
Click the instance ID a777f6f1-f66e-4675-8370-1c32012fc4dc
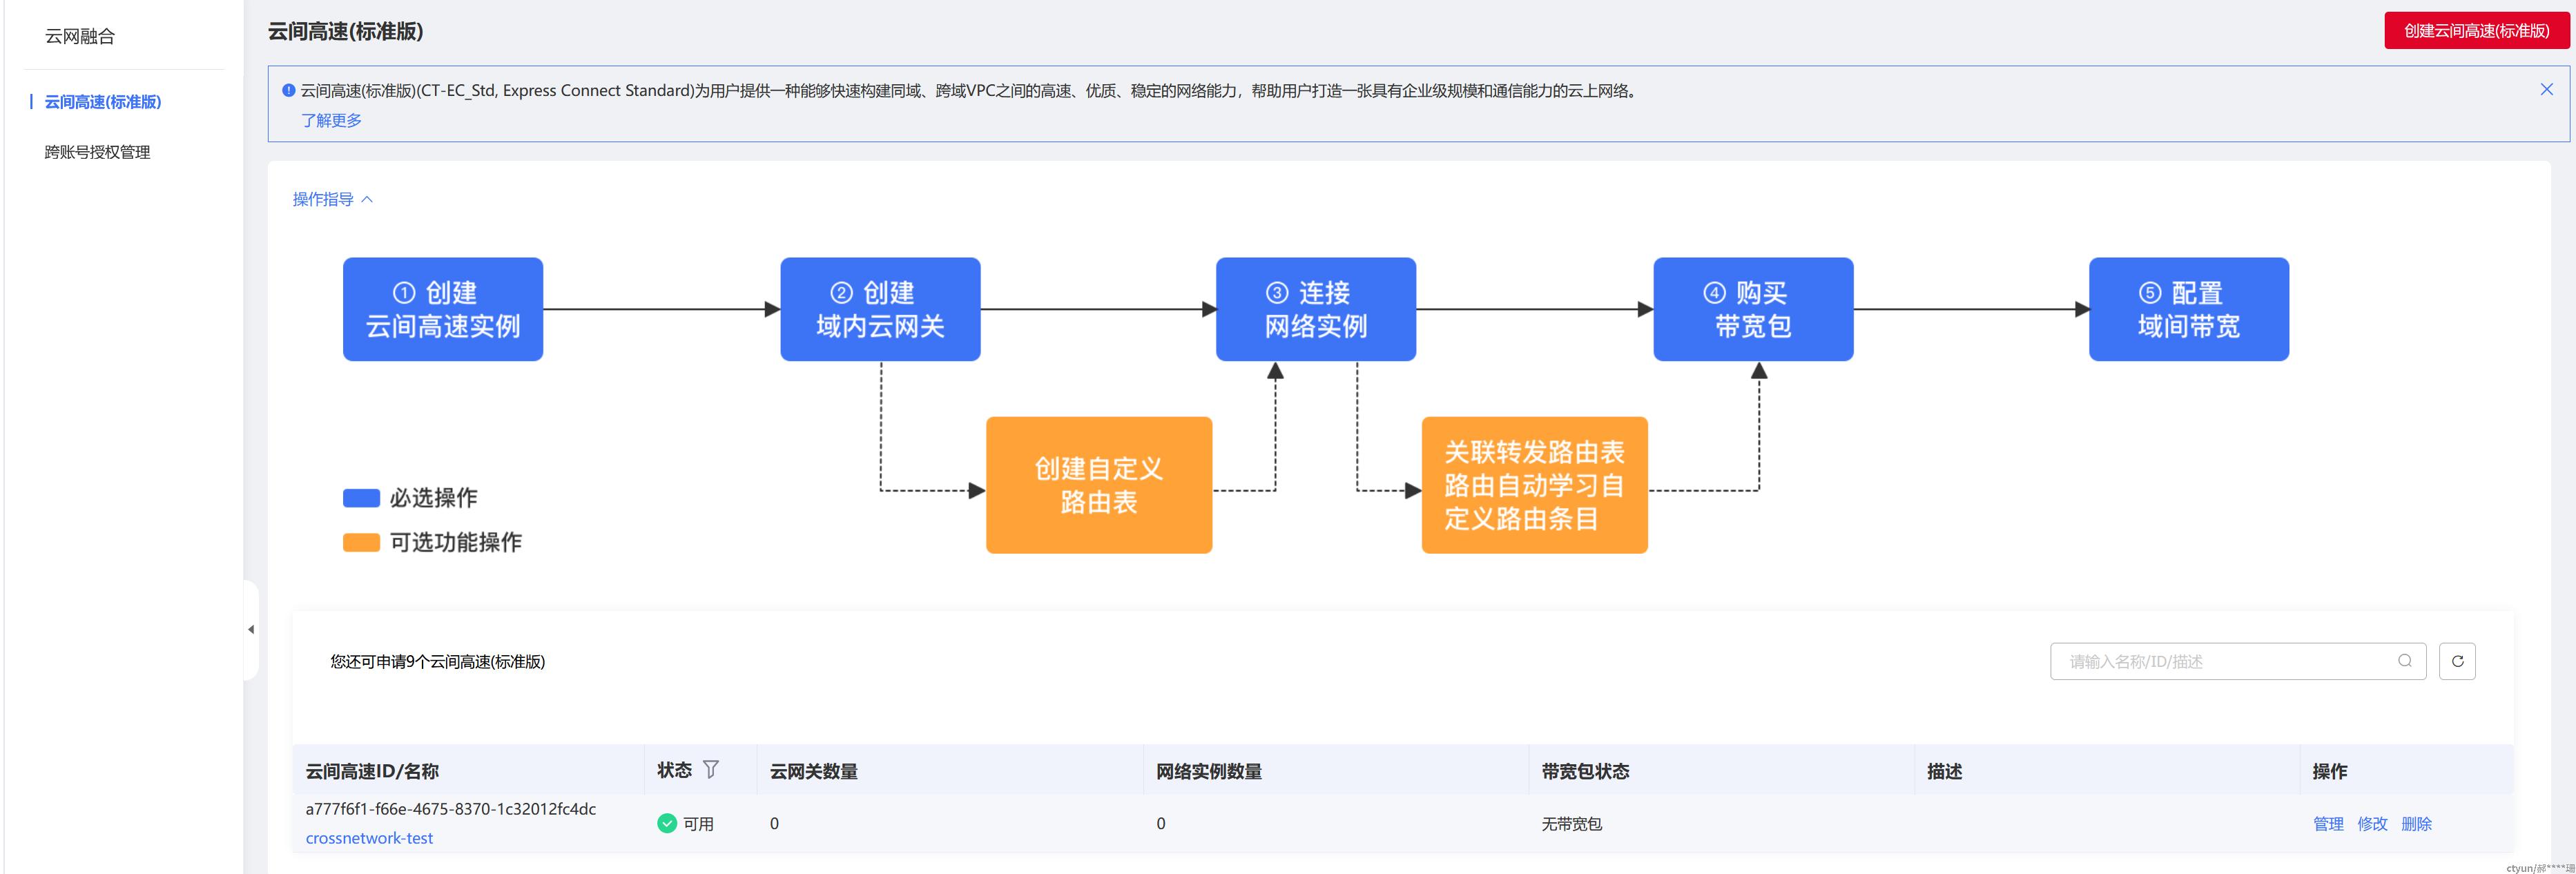450,809
